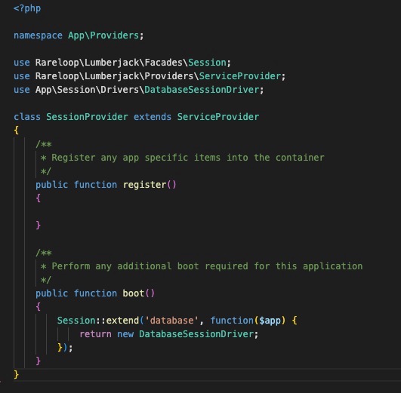Click the comment 'Perform any additional boot required for this application'

tap(207, 266)
